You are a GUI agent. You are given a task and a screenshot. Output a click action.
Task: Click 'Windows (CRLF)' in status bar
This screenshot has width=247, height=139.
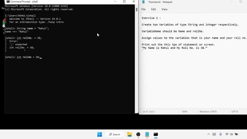208,112
